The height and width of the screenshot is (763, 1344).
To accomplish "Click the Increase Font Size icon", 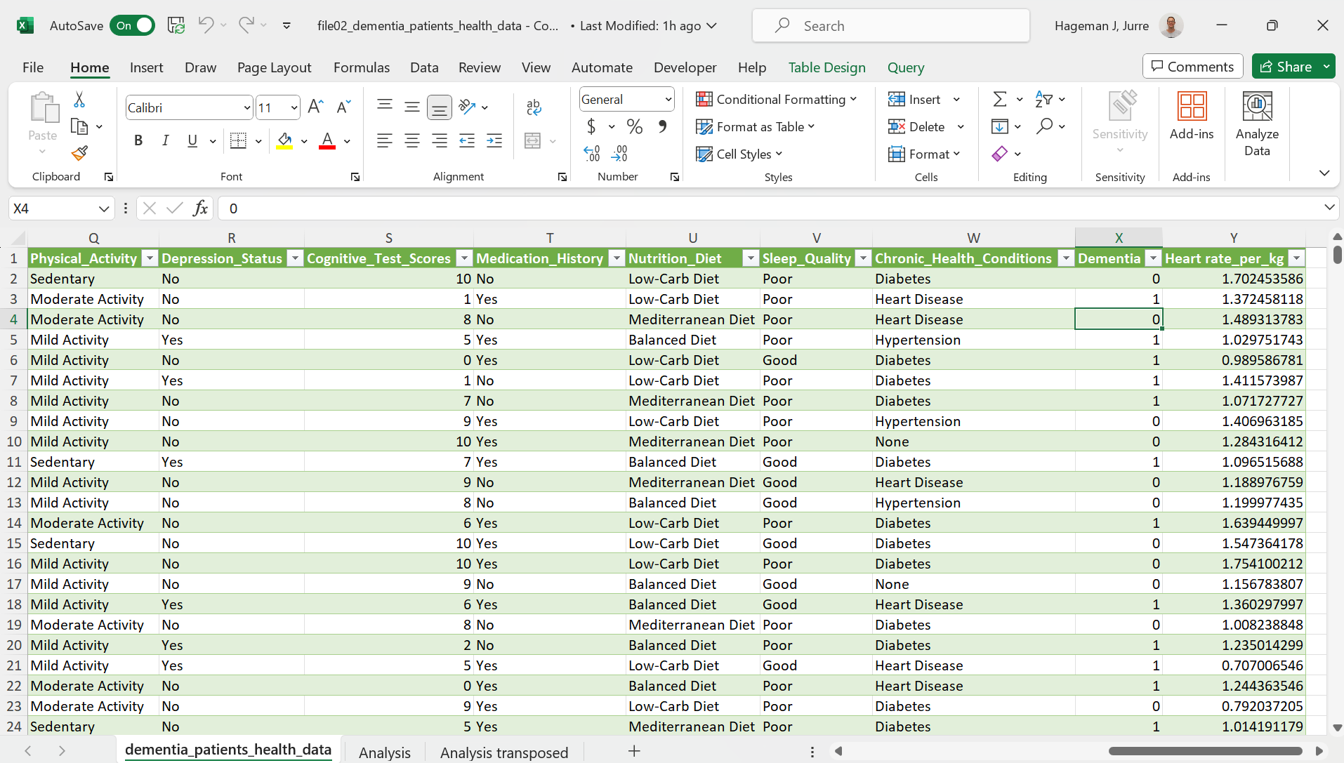I will click(315, 107).
